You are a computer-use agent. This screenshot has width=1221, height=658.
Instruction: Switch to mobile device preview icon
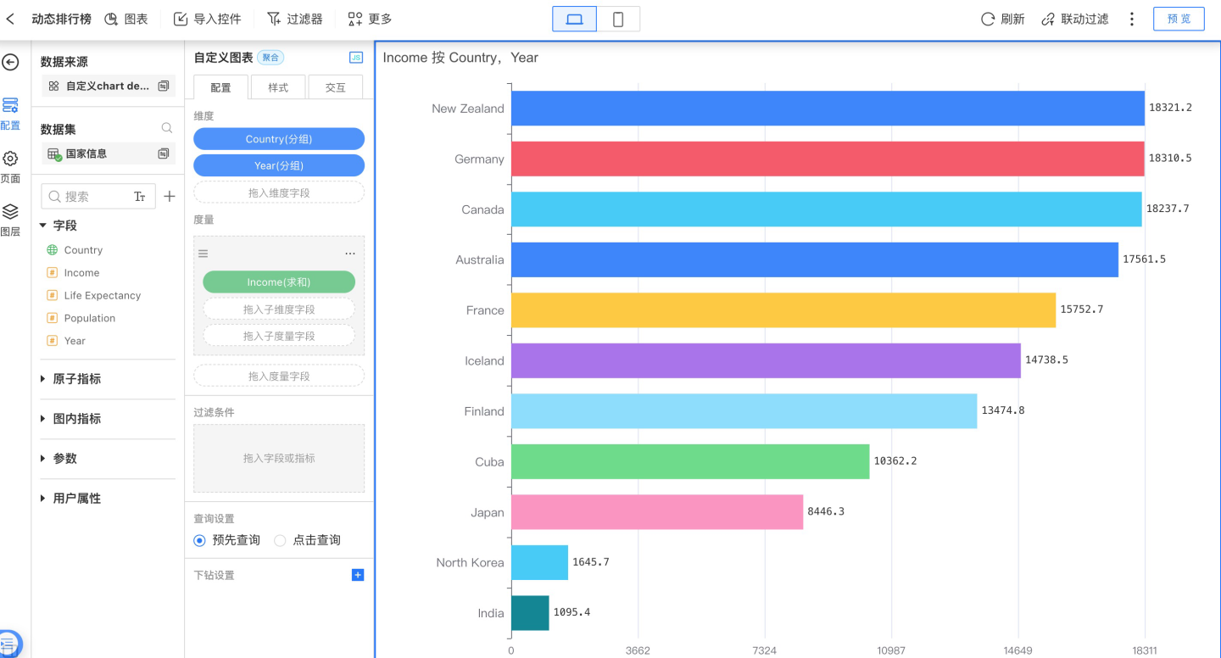click(618, 19)
